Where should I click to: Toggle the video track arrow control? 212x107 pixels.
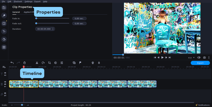(5, 86)
